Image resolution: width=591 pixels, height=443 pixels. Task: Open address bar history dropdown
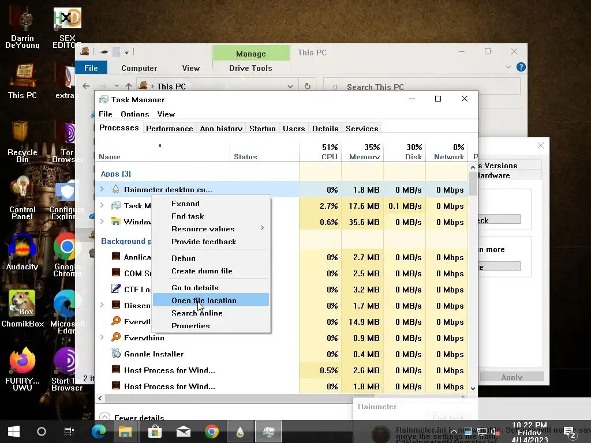coord(290,87)
